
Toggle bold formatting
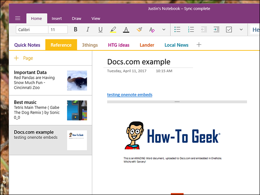coord(76,30)
